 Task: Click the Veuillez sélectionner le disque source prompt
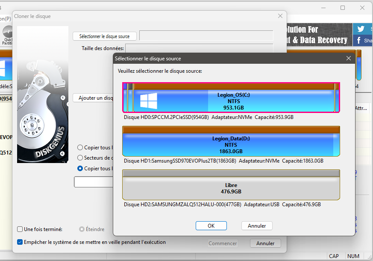160,71
